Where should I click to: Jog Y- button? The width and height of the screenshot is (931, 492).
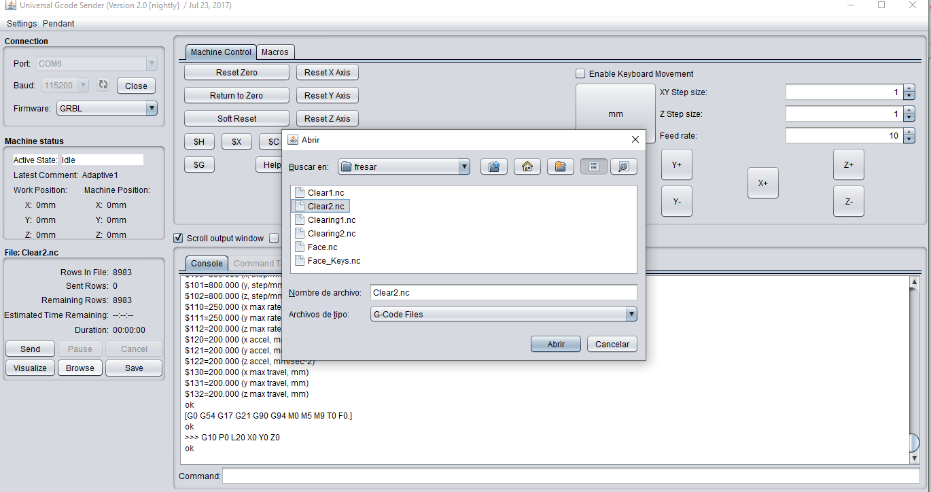[x=677, y=201]
